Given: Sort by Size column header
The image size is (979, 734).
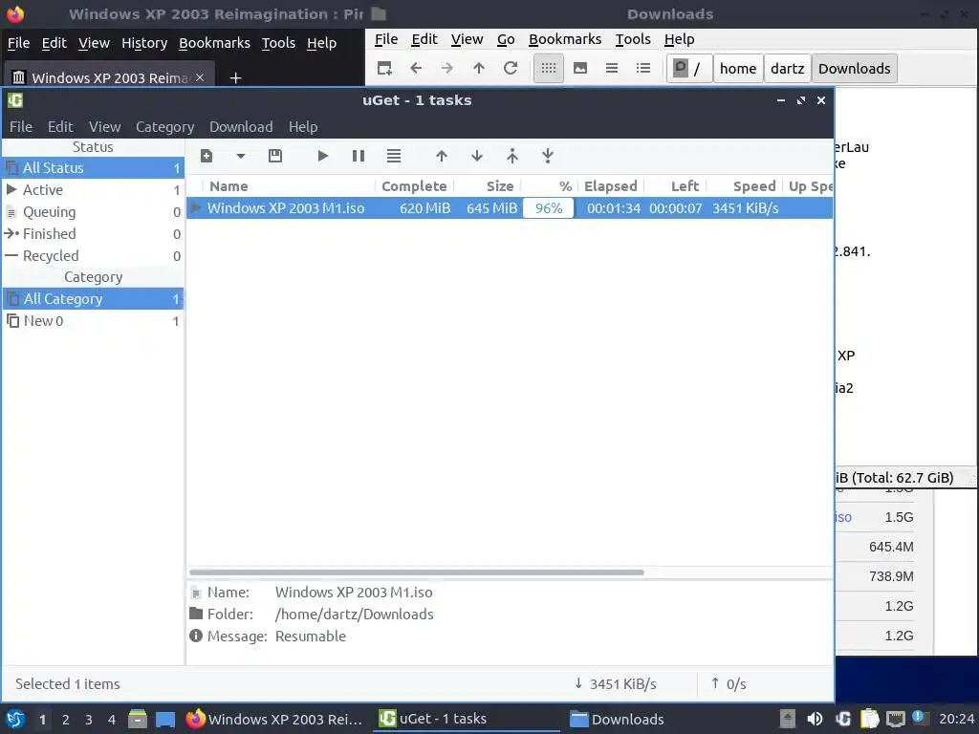Looking at the screenshot, I should click(488, 186).
